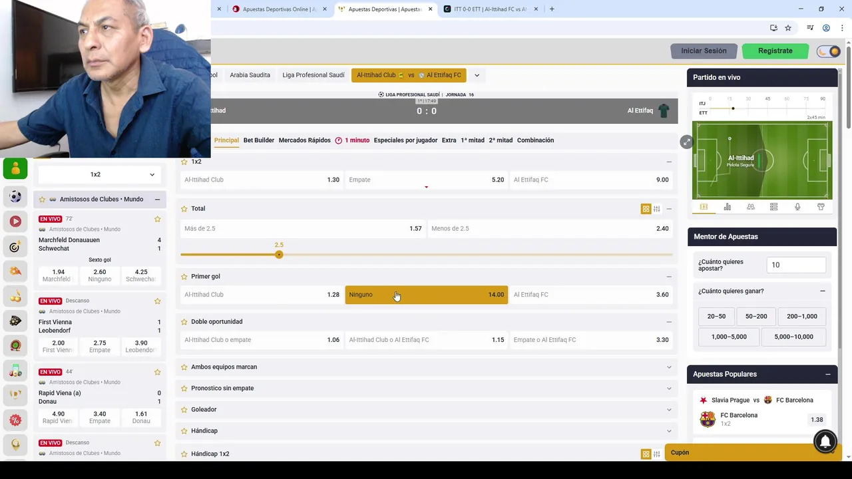Click the Iniciar Sesión button
The width and height of the screenshot is (852, 479).
pyautogui.click(x=704, y=51)
